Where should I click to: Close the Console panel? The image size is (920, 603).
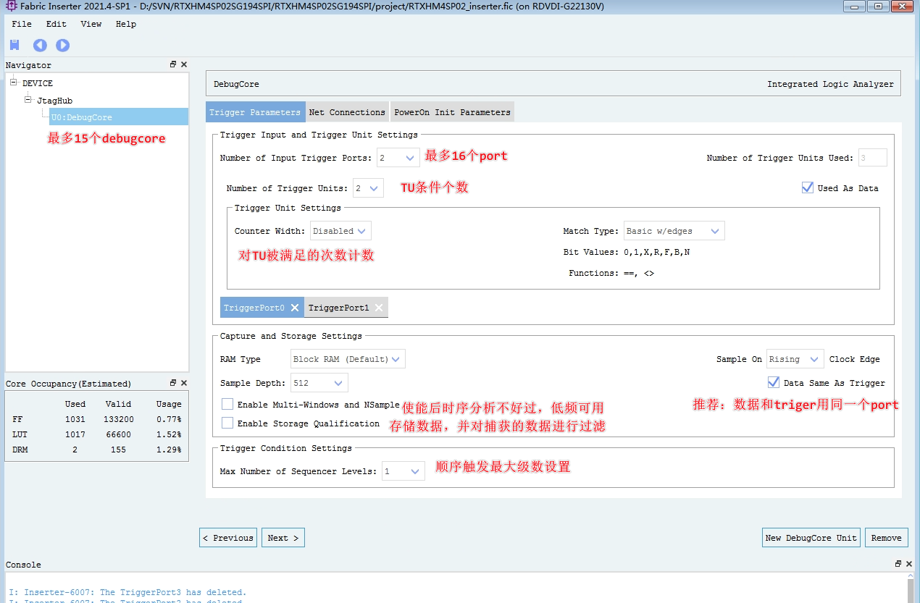909,564
